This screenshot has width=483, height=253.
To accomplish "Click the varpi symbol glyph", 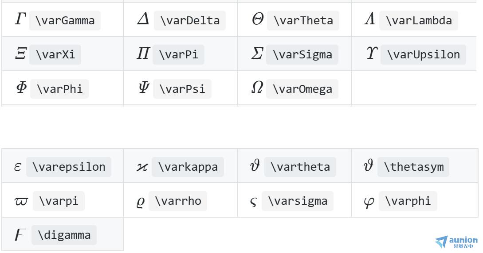I will [21, 201].
